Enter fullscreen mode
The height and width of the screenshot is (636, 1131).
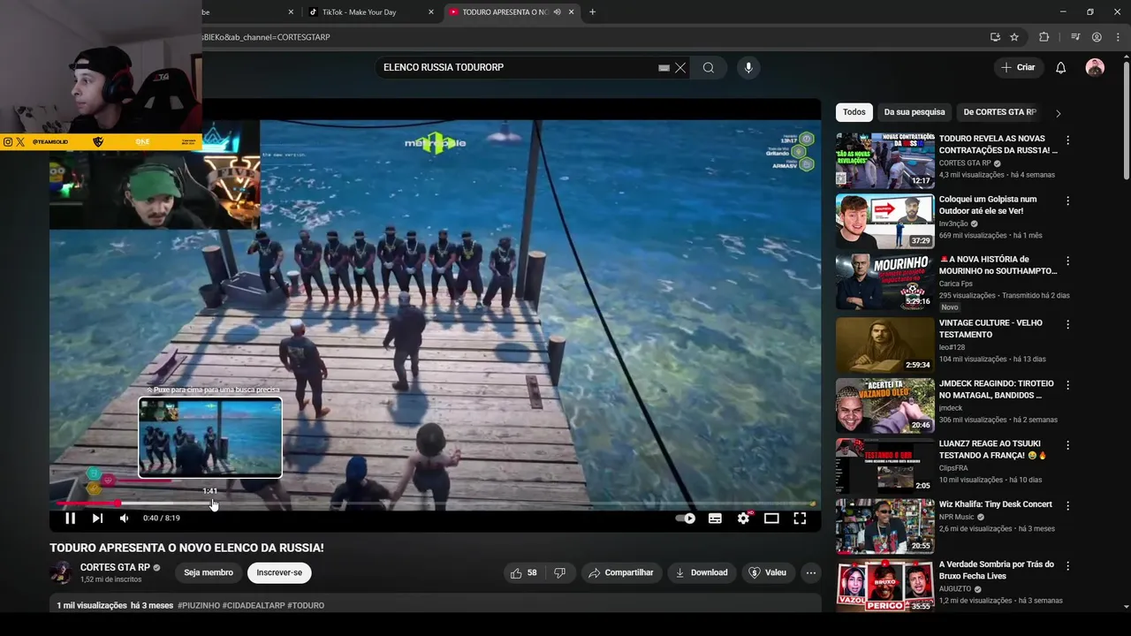(x=800, y=519)
